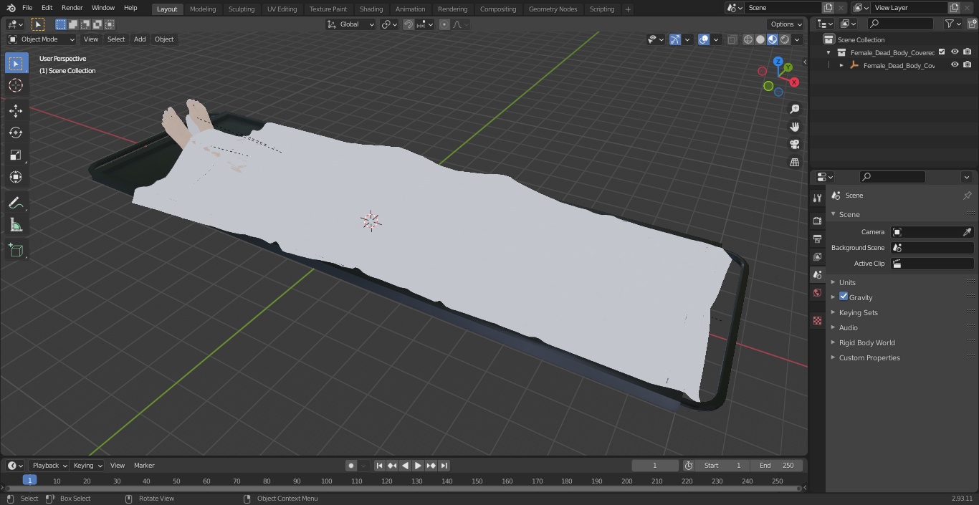This screenshot has width=979, height=505.
Task: Switch to solid shading
Action: click(760, 39)
